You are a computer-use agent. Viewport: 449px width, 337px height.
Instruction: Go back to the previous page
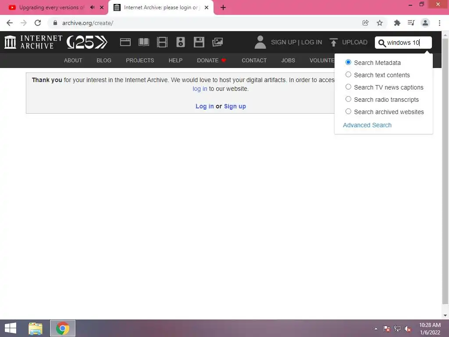10,23
